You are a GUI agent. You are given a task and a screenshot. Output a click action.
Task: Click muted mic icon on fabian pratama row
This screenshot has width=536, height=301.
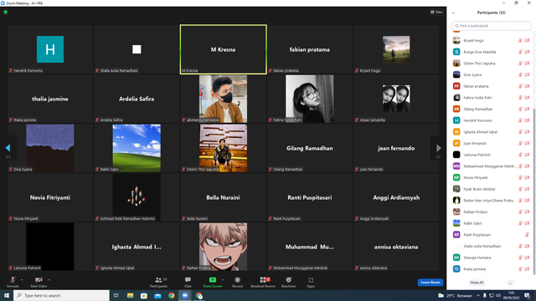coord(520,86)
